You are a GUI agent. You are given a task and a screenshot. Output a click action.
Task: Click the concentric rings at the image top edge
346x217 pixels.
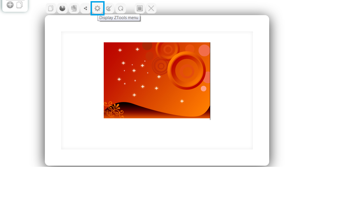pyautogui.click(x=168, y=49)
